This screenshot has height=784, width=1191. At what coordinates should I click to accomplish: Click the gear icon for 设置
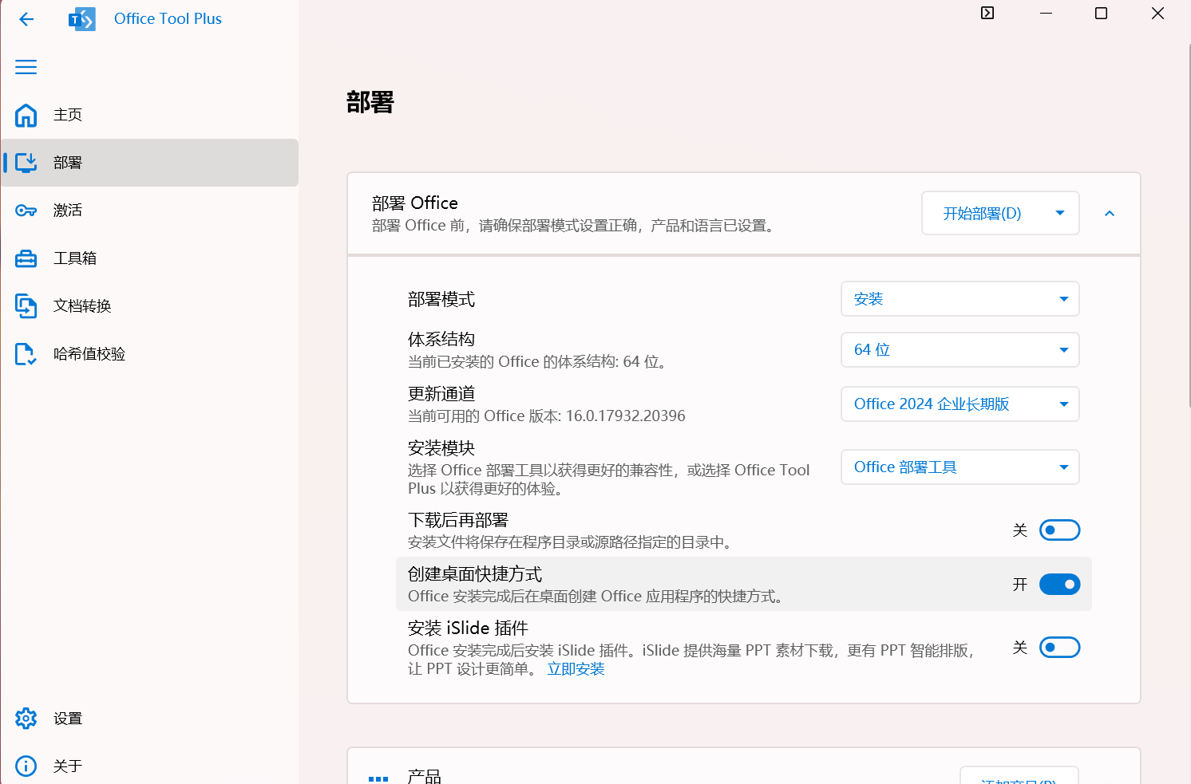coord(26,719)
